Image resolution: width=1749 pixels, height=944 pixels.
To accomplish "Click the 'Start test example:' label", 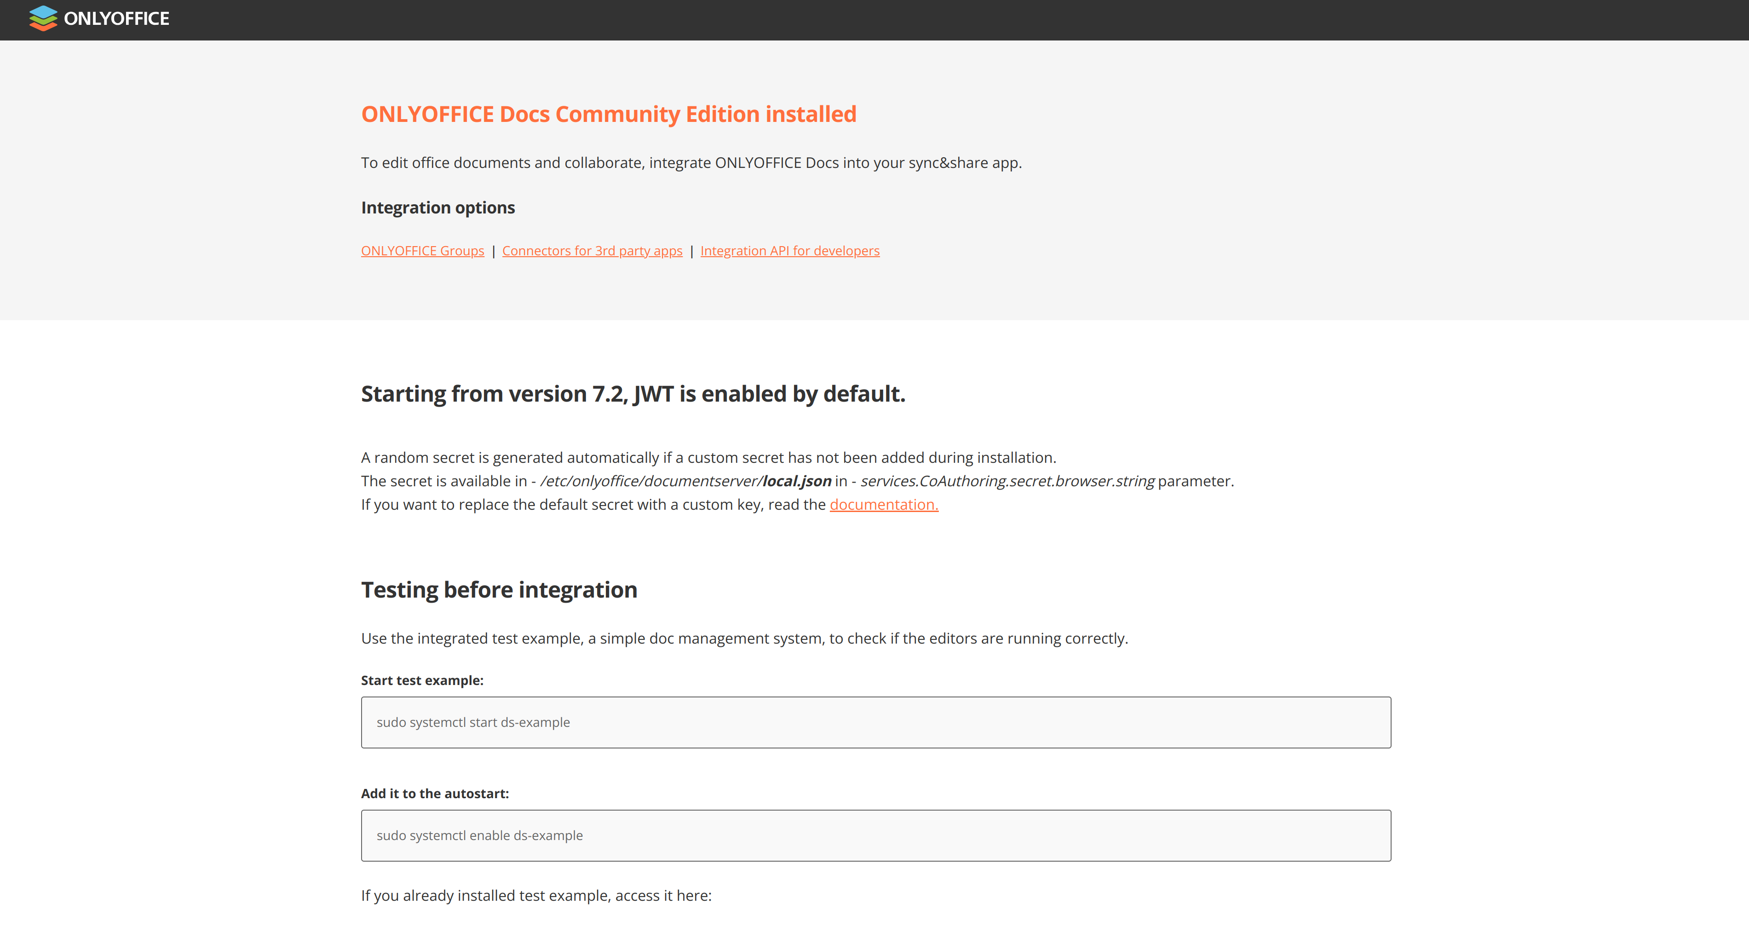I will 422,680.
